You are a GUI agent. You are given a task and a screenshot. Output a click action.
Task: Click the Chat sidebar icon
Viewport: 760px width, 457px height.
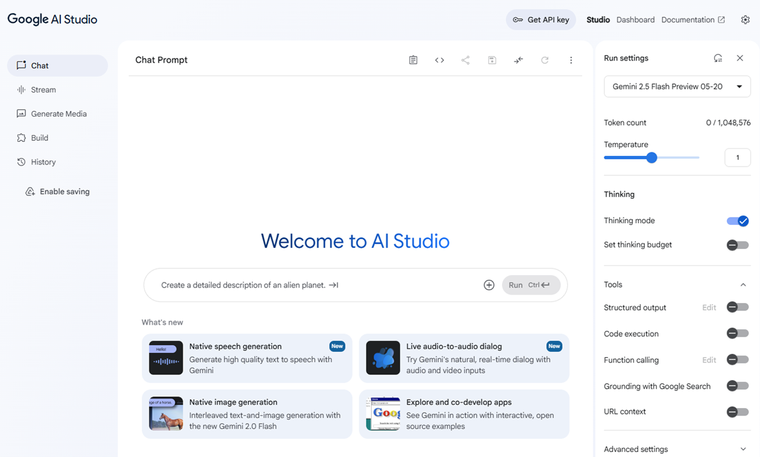coord(21,65)
